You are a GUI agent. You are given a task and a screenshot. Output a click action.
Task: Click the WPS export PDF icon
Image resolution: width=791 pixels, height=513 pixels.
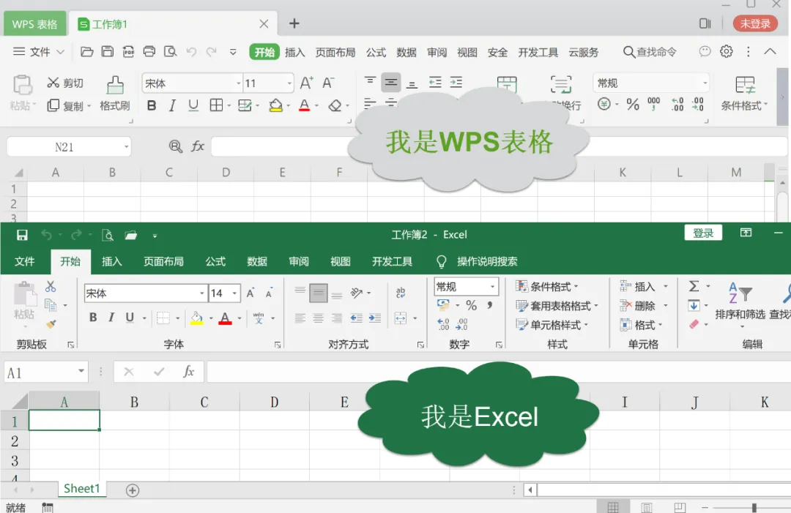[129, 51]
